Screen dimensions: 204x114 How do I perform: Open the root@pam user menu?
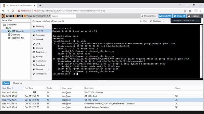coord(195,16)
